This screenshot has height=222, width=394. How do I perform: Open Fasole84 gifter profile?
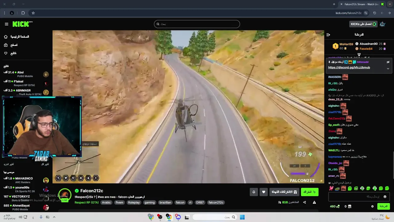coord(366,49)
